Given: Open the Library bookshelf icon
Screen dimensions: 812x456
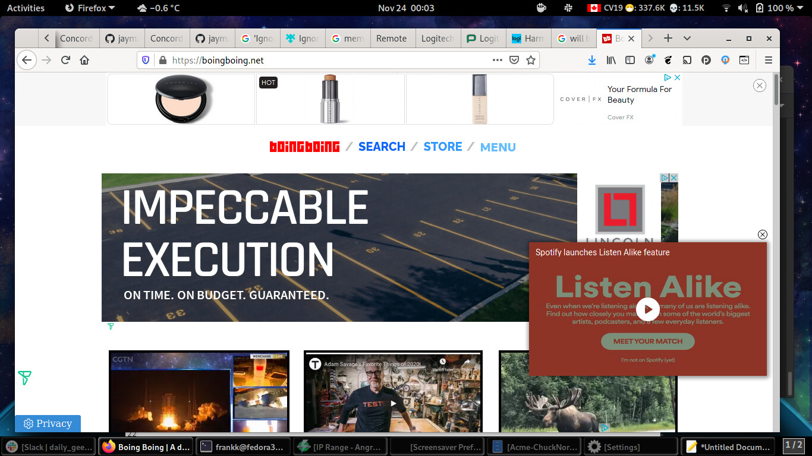Looking at the screenshot, I should (611, 60).
